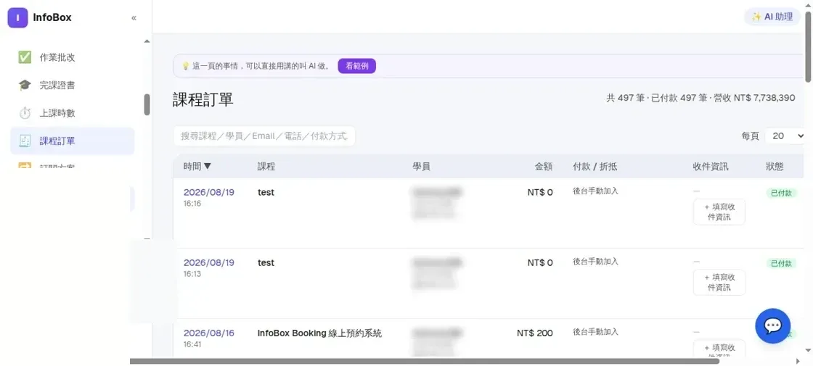
Task: Click the 已付款 status badge of the 16:13 order
Action: coord(781,264)
